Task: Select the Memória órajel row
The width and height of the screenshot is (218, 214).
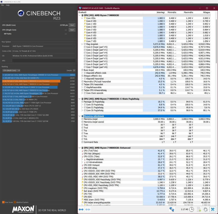Action: click(x=144, y=119)
